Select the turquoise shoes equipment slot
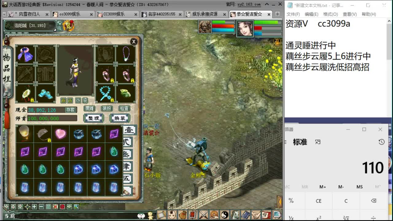 46,93
